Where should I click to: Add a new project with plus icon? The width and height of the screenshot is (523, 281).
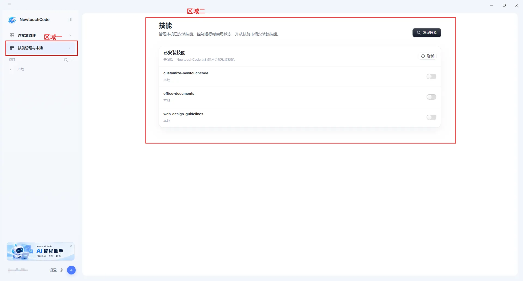click(x=72, y=60)
